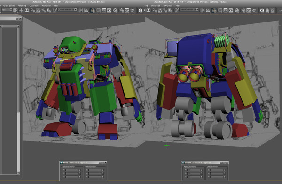Open Help menu in right window
The image size is (282, 184).
(178, 6)
